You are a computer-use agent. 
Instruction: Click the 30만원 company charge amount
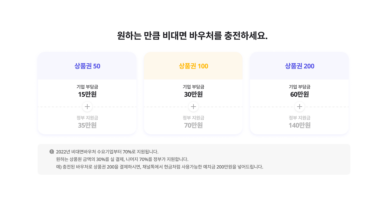(193, 94)
